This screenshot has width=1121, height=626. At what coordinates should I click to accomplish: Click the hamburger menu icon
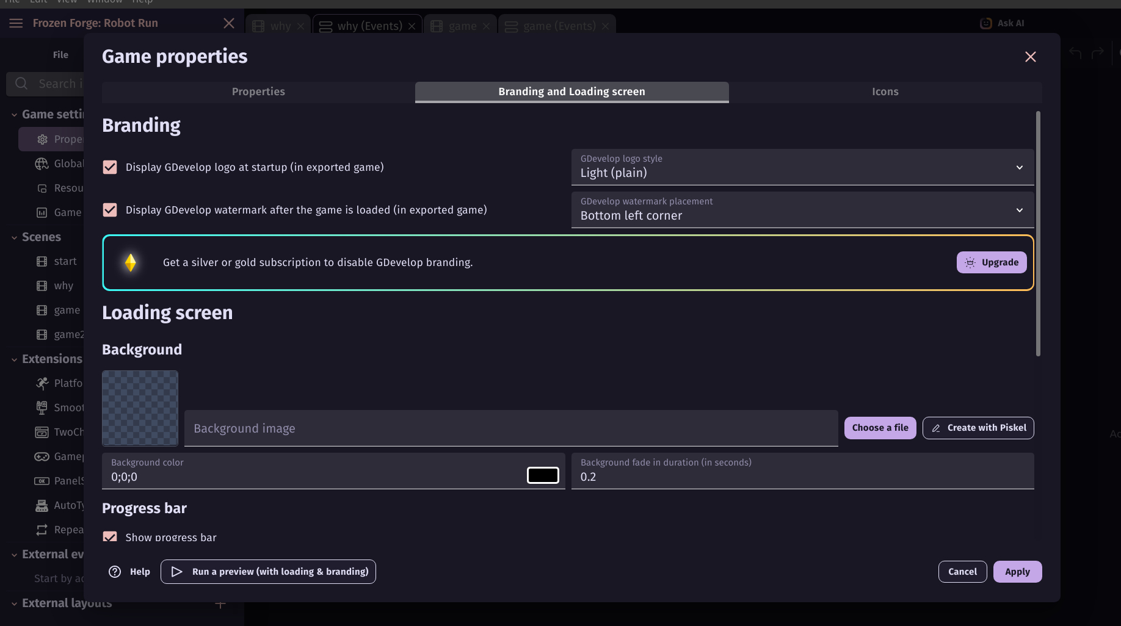point(16,23)
